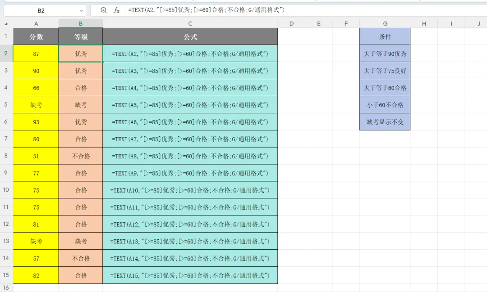
Task: Click cell with score 66
Action: tap(36, 88)
